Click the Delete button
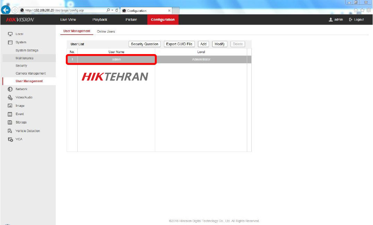This screenshot has height=225, width=373. click(238, 44)
